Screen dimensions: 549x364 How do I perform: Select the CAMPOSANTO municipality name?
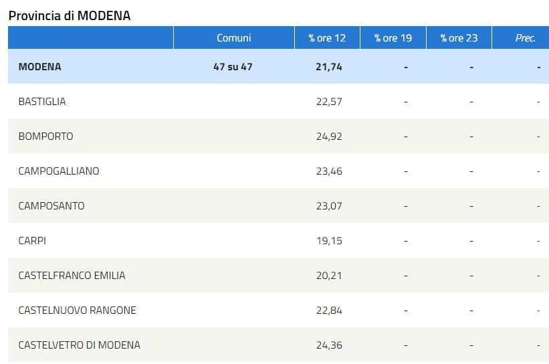click(51, 206)
